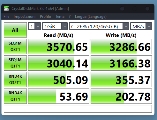Viewport: 157px width, 120px height.
Task: Click the CrystalDiskMark app icon in title bar
Action: pos(6,8)
